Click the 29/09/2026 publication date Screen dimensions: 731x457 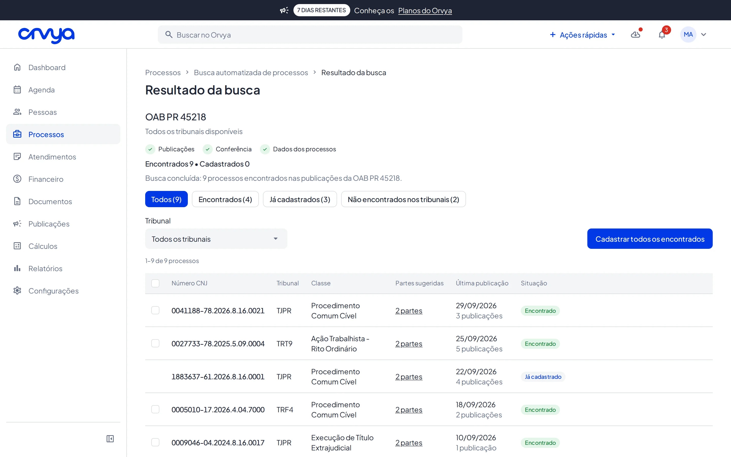click(476, 306)
